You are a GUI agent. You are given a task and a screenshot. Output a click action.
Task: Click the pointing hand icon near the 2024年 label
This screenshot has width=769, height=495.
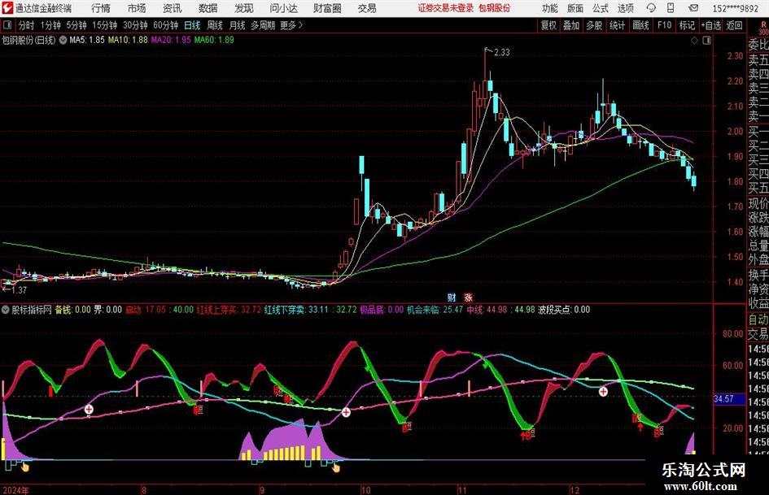[x=25, y=467]
